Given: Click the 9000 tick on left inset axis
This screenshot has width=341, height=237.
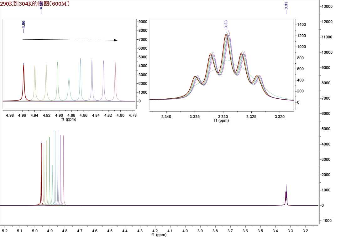Looking at the screenshot, I should [x=143, y=22].
